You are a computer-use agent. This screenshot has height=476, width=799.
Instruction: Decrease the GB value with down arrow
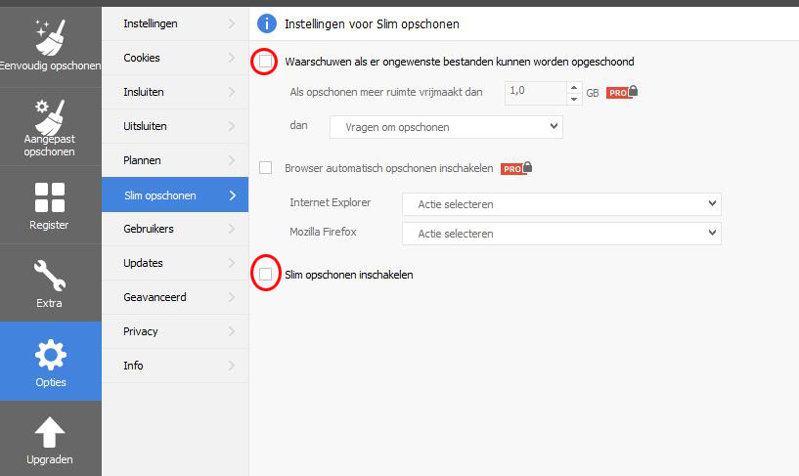pyautogui.click(x=574, y=100)
